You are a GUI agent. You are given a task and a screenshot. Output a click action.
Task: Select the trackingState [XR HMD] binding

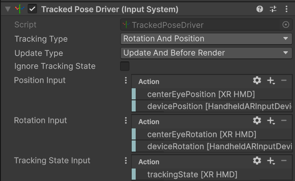tap(192, 174)
